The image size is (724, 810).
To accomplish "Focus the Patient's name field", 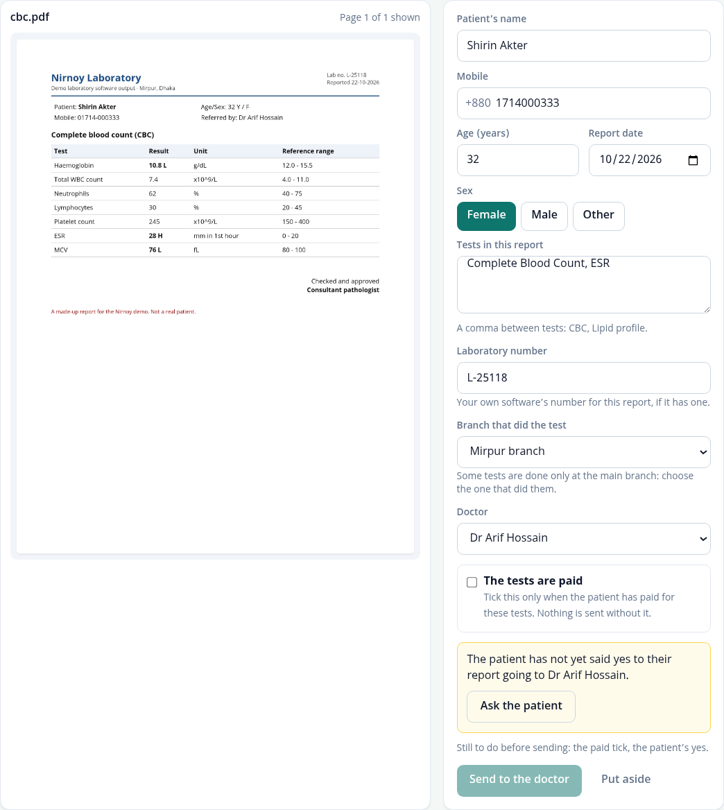I will 583,46.
